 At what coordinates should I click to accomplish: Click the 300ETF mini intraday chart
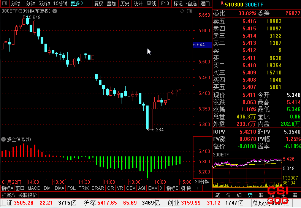[247, 173]
